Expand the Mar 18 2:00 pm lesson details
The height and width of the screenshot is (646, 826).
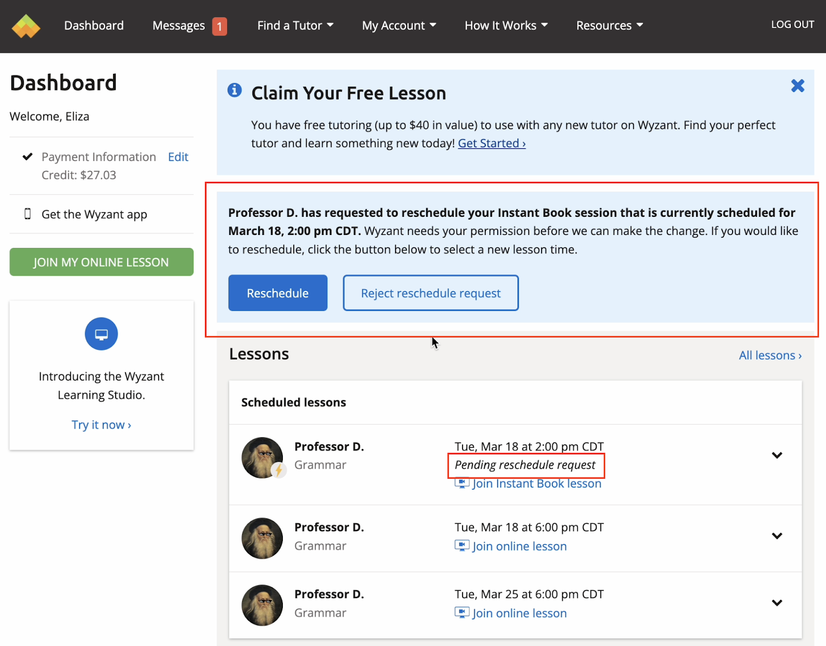[x=777, y=455]
